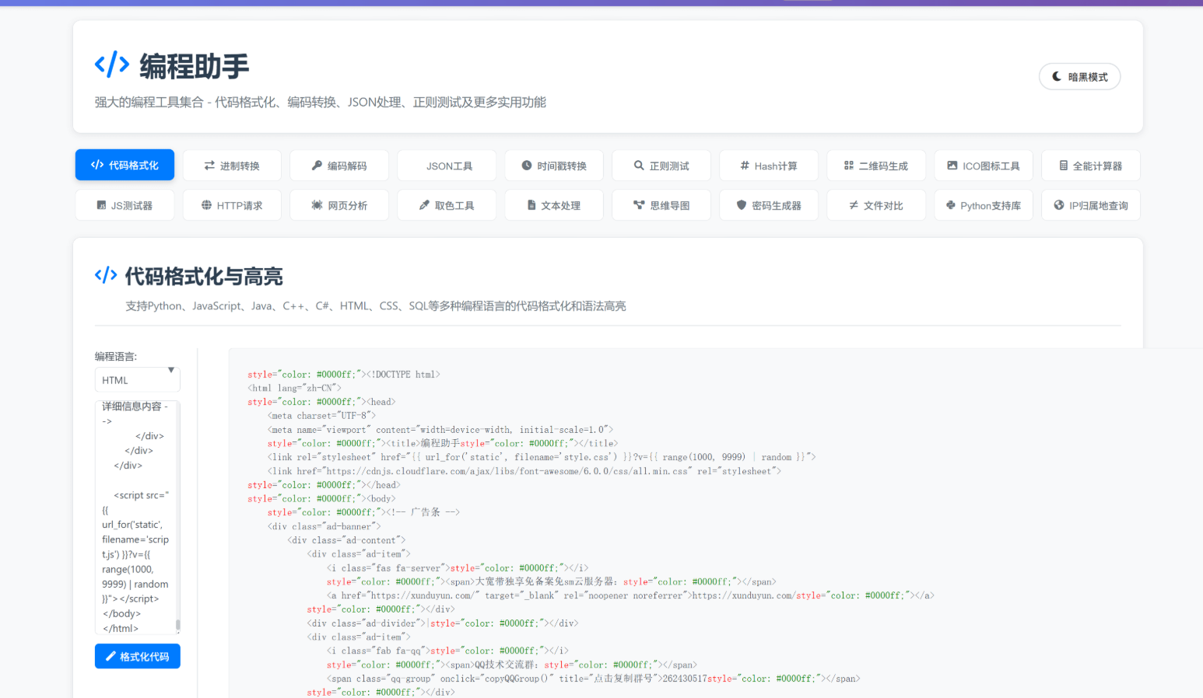
Task: Click the dropdown arrow of the language selector
Action: click(171, 371)
